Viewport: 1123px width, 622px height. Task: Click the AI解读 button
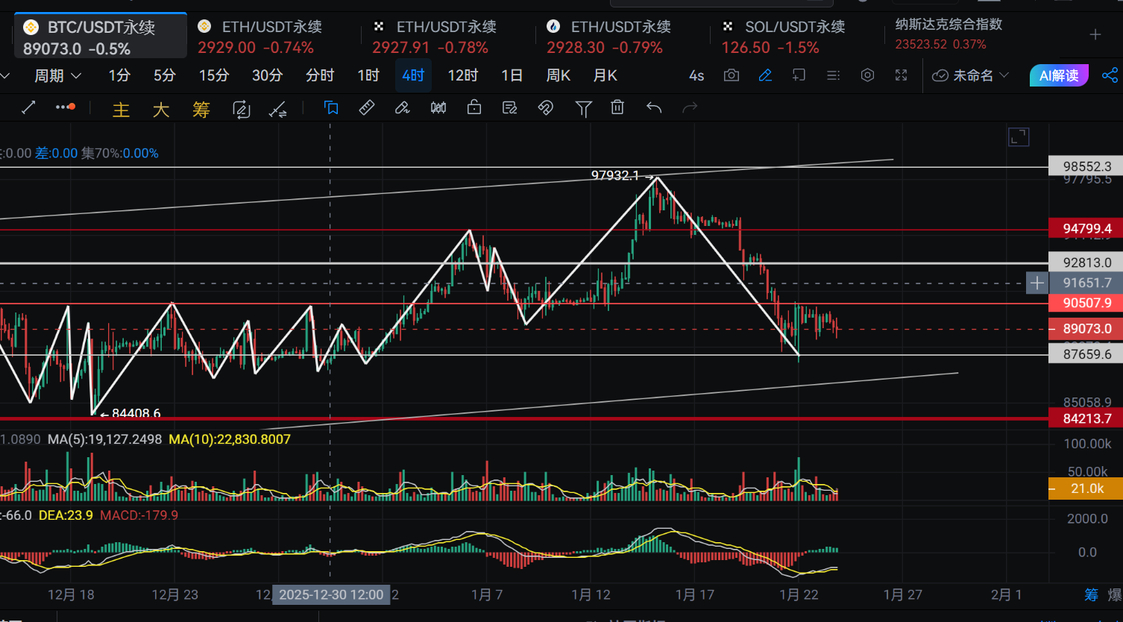tap(1059, 75)
